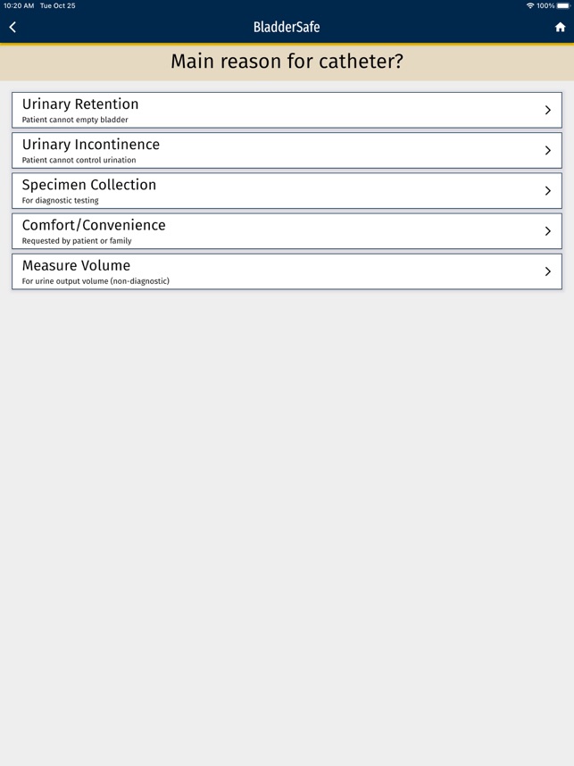The width and height of the screenshot is (574, 766).
Task: Tap subtitle text Patient cannot empty bladder
Action: [x=77, y=119]
